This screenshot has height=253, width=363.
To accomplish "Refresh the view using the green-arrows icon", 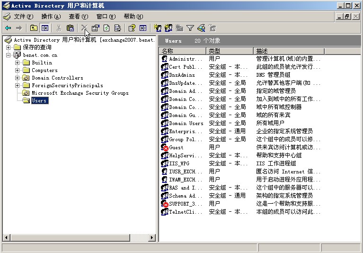I will click(x=106, y=28).
